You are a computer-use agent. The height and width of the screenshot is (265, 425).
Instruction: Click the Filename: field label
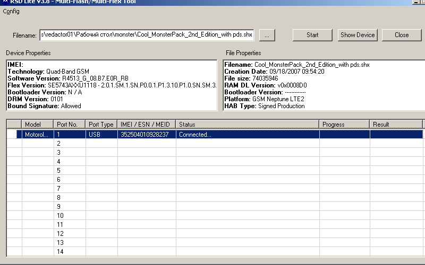tap(24, 36)
